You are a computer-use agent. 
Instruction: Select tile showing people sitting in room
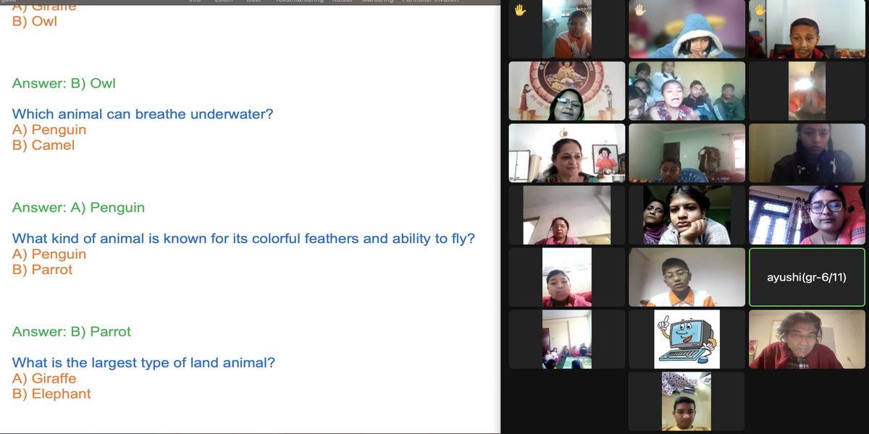[567, 339]
